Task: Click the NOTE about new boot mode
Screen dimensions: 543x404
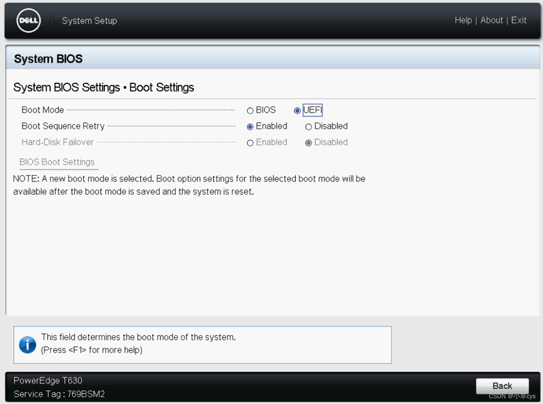Action: (189, 186)
